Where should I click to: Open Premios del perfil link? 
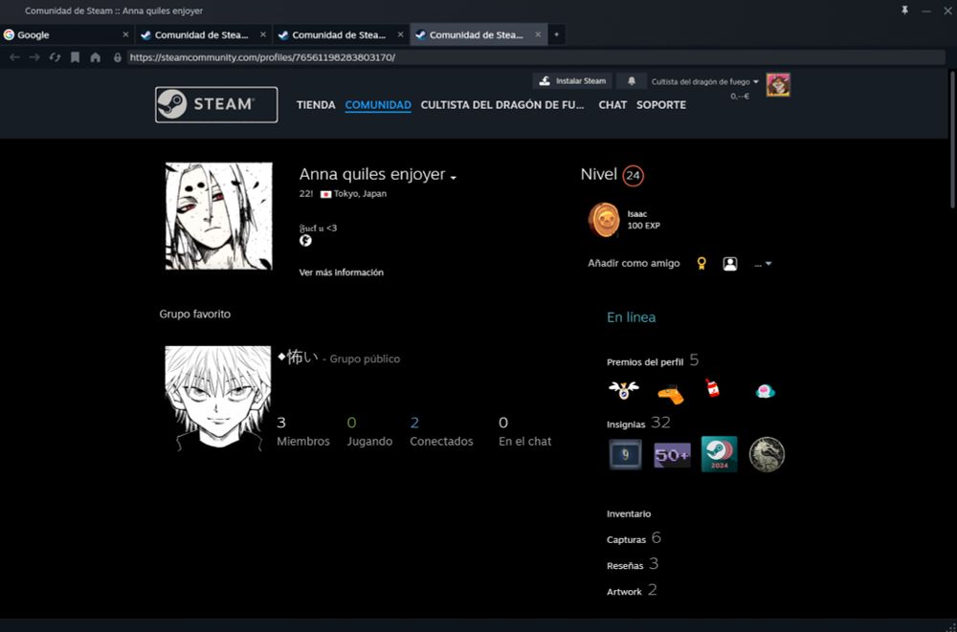[x=645, y=362]
